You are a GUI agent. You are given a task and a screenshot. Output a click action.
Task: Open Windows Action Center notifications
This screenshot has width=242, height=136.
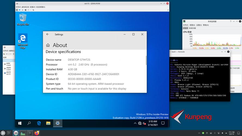point(163,123)
